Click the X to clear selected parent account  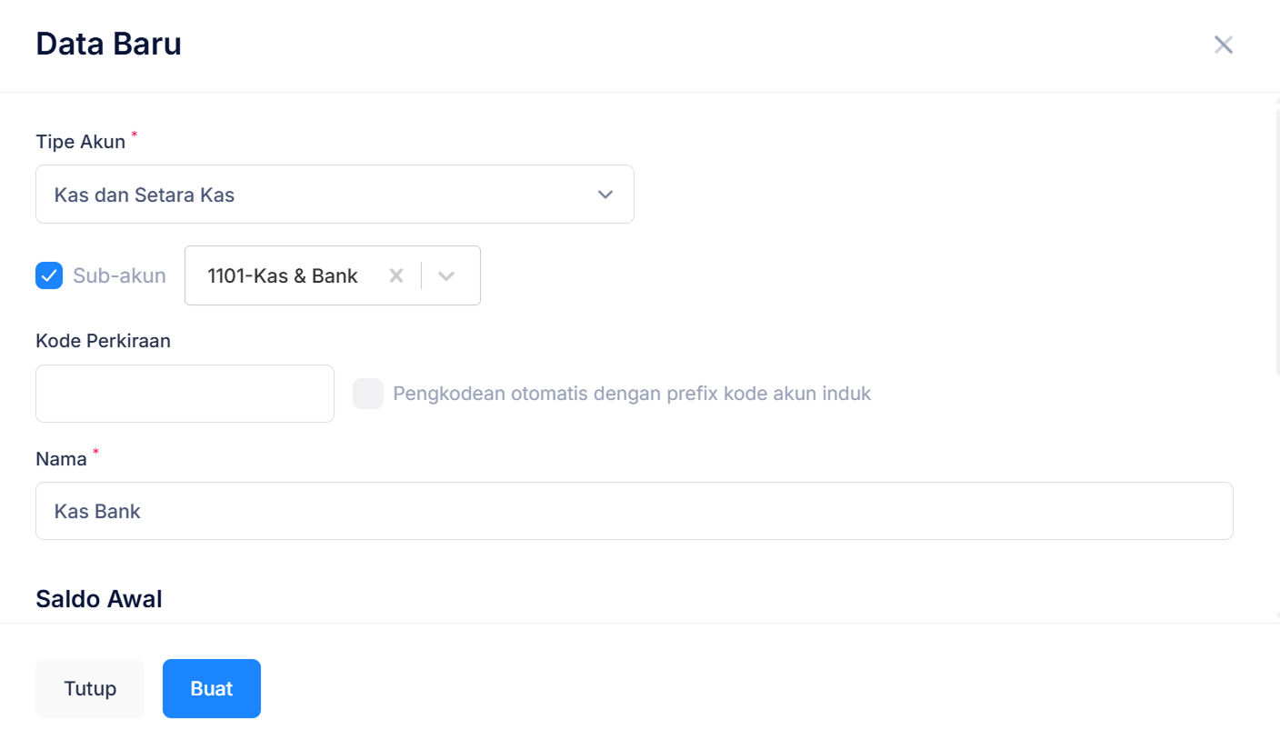click(396, 275)
